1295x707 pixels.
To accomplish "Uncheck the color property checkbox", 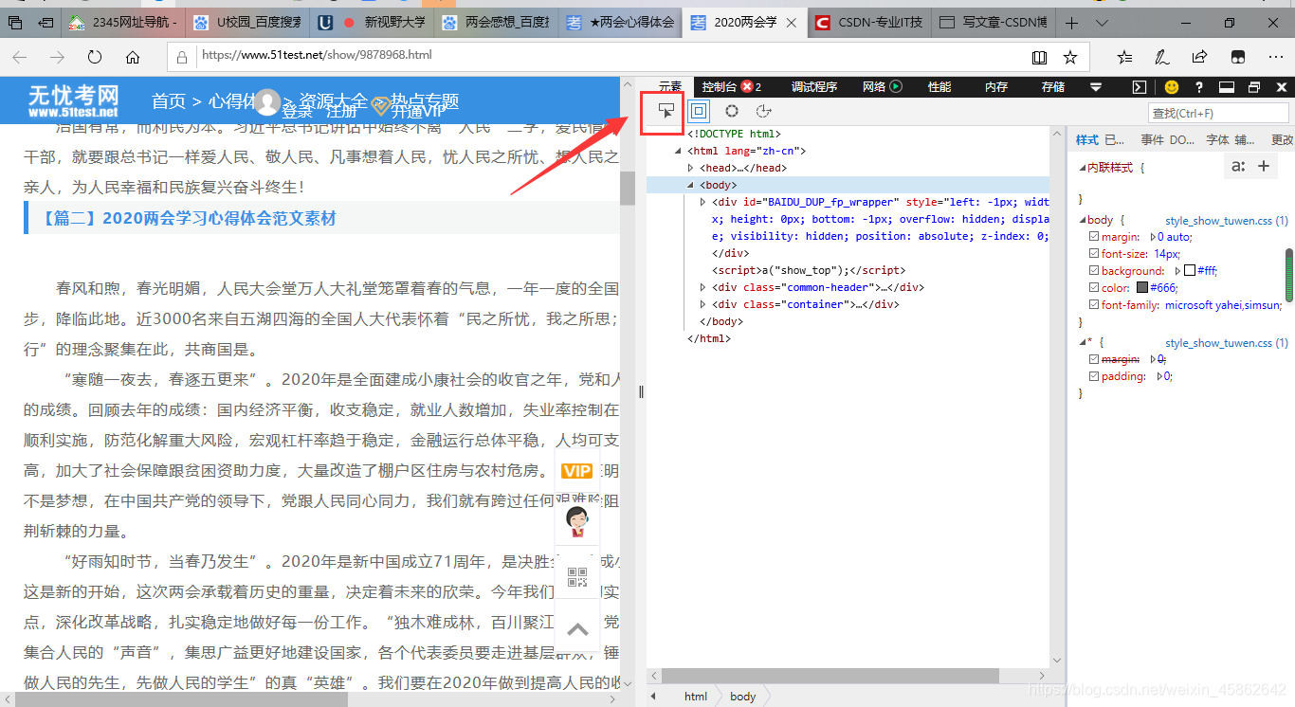I will (1094, 288).
